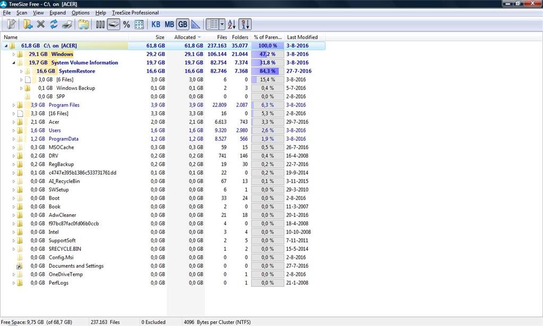This screenshot has height=326, width=543.
Task: Click the details list view icon
Action: tap(212, 24)
